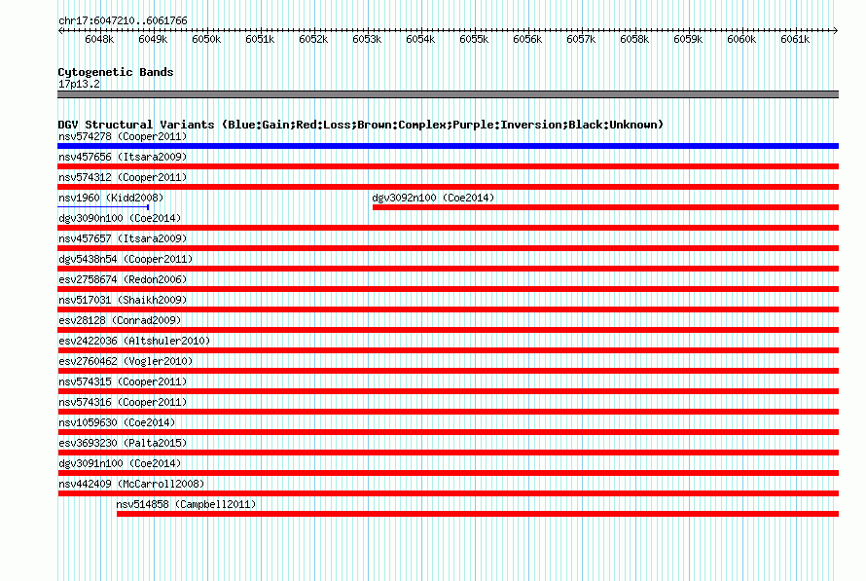Image resolution: width=866 pixels, height=581 pixels.
Task: Click nsv574316 (Cooper2011) label
Action: pos(123,402)
